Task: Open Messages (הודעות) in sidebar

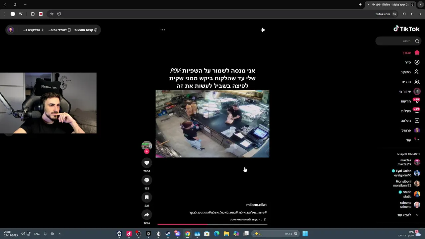Action: (410, 101)
